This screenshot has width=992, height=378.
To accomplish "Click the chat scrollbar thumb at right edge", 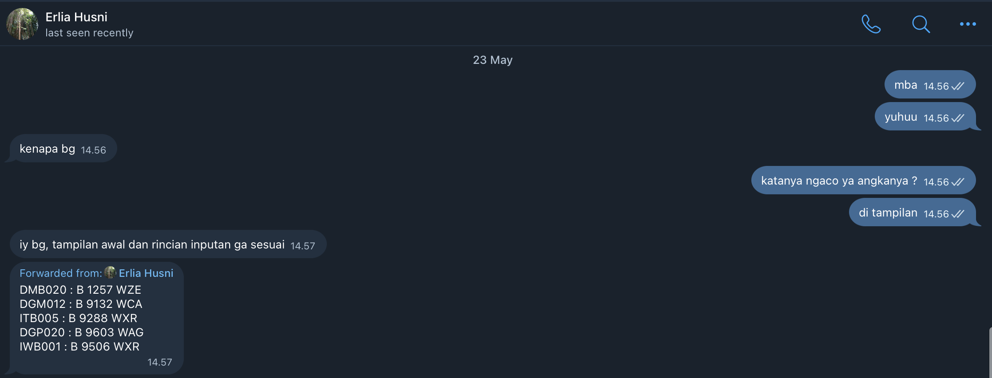I will click(990, 353).
